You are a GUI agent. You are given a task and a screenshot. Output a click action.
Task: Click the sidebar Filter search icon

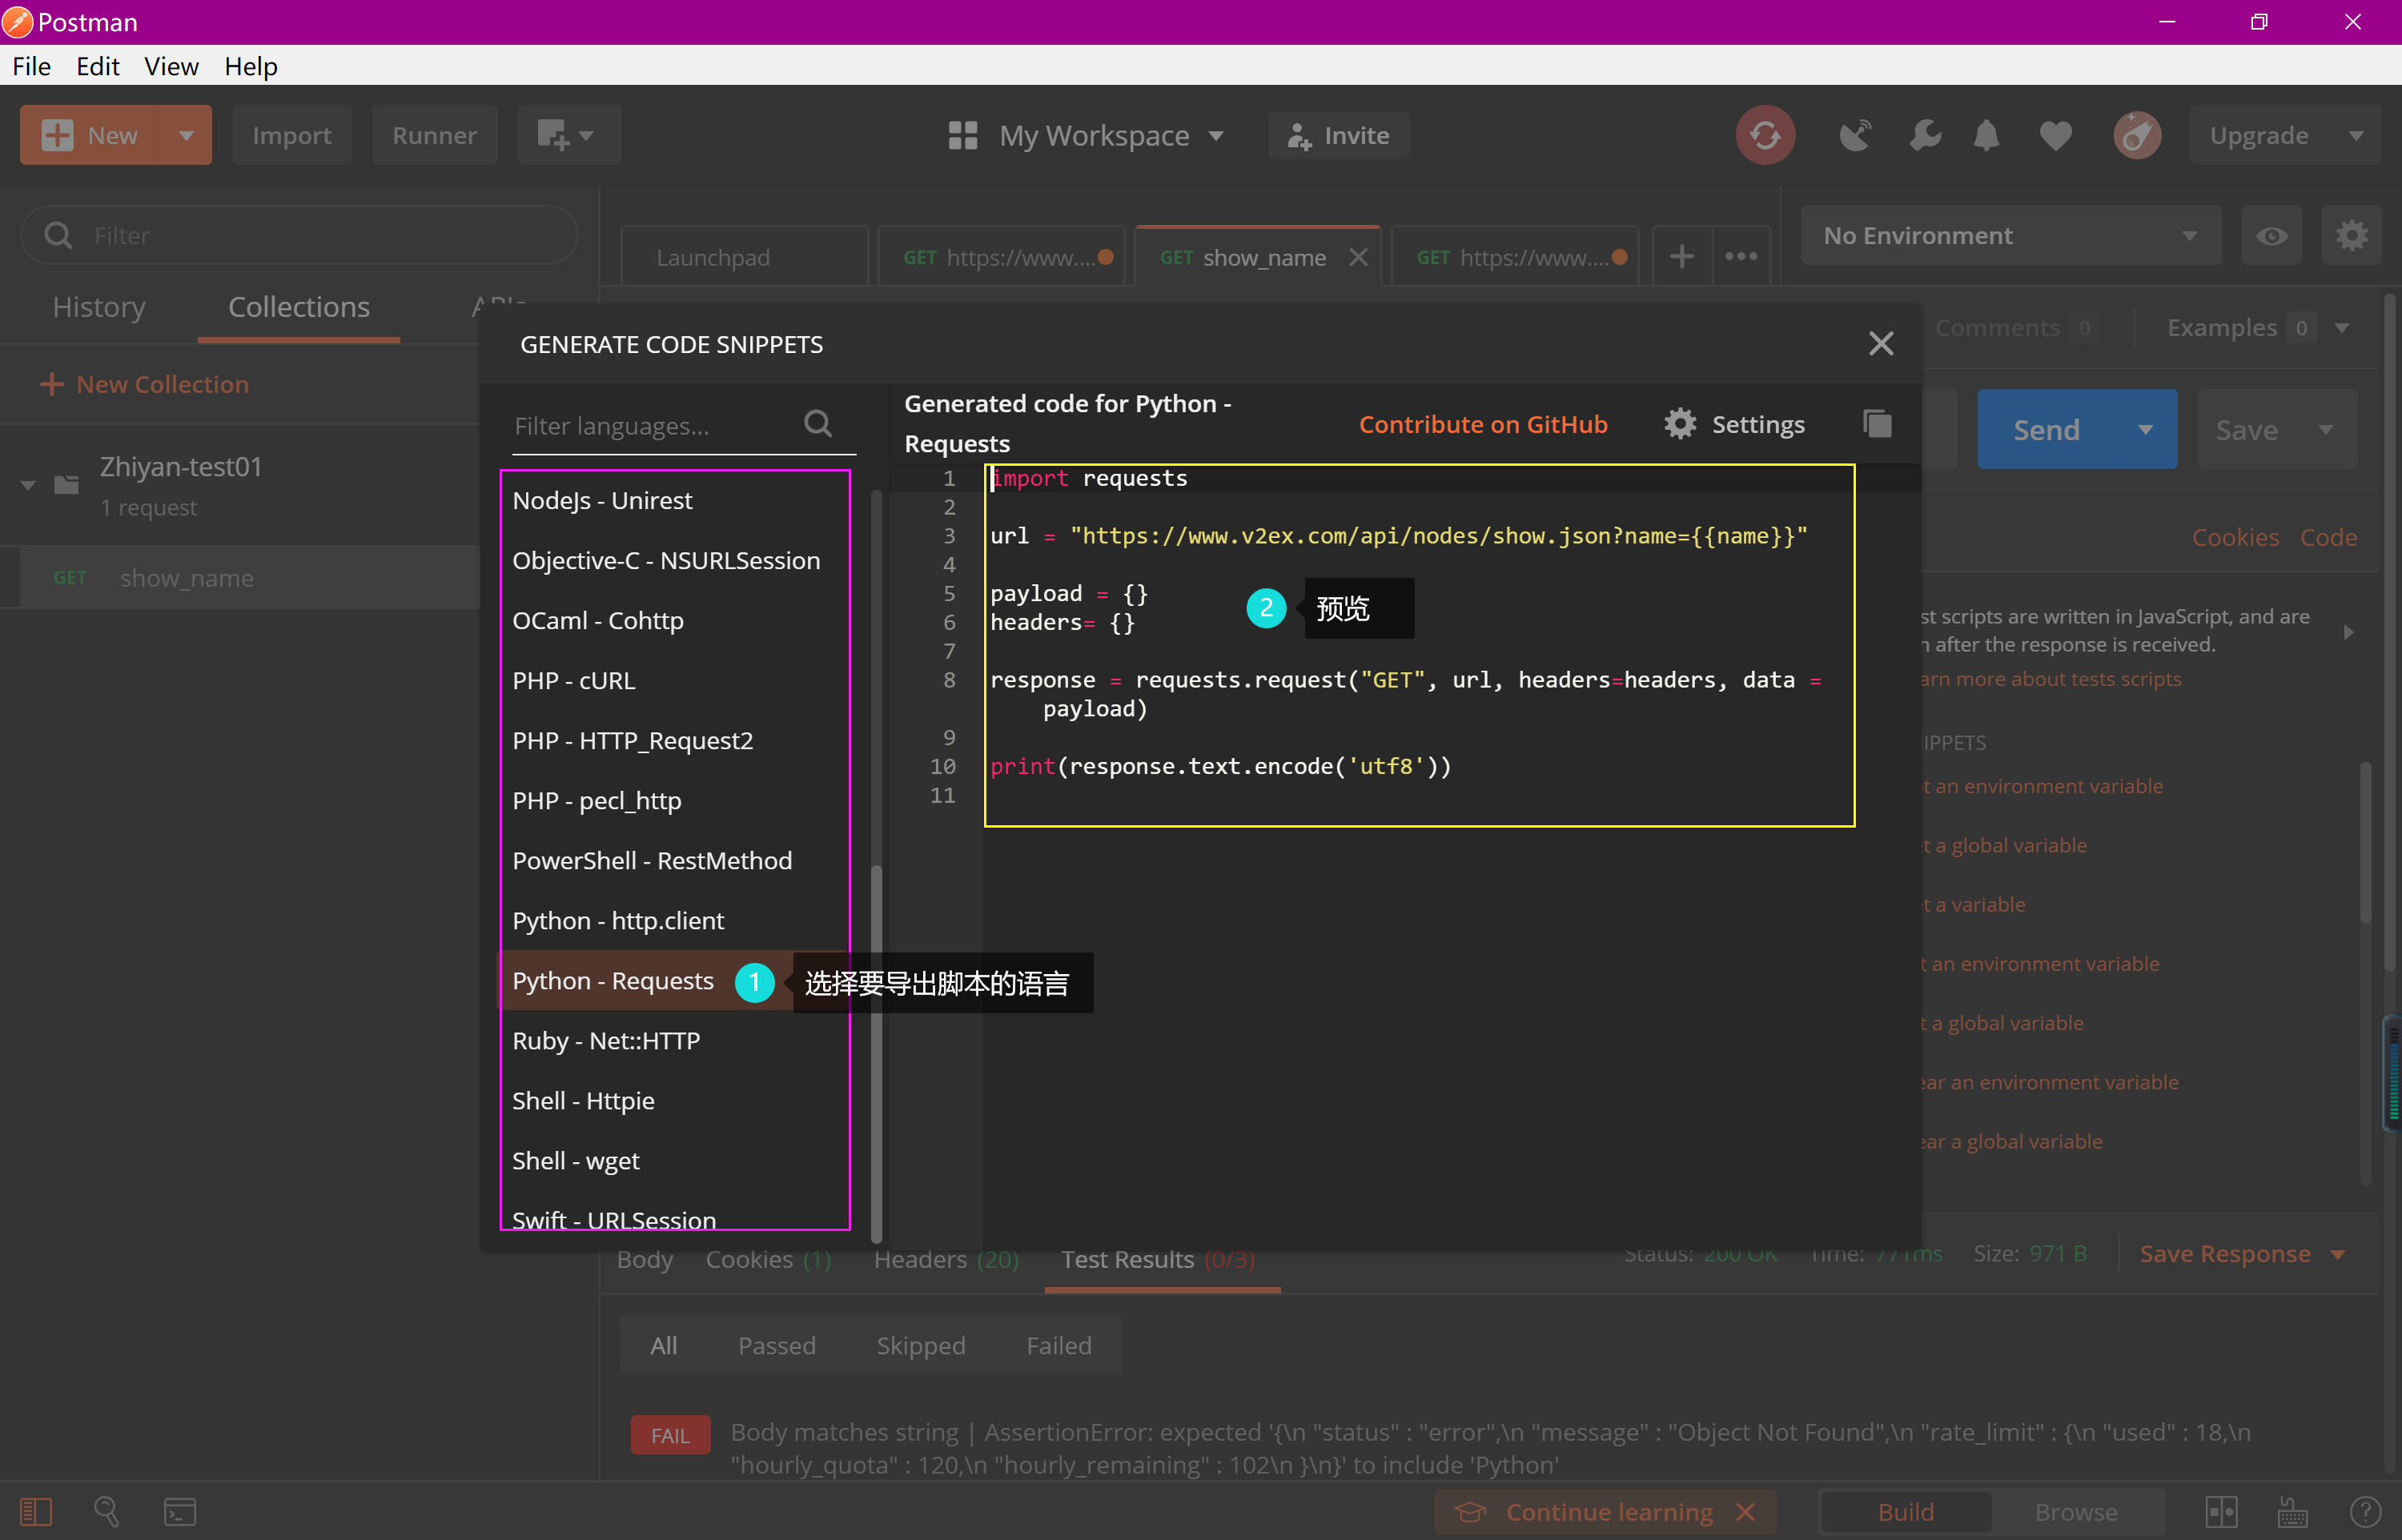point(58,235)
